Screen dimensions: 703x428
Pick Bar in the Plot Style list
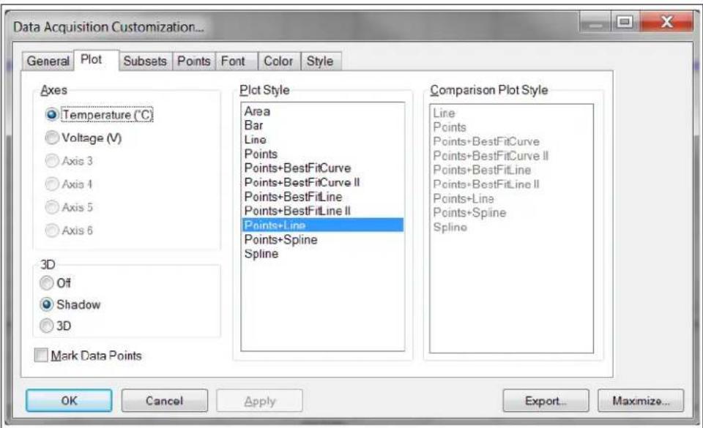point(323,125)
